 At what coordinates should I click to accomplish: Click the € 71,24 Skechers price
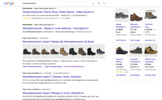click(x=133, y=30)
